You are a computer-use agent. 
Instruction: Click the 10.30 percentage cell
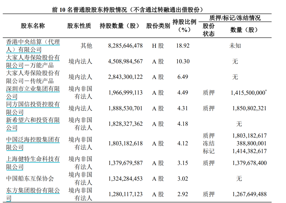pos(183,61)
